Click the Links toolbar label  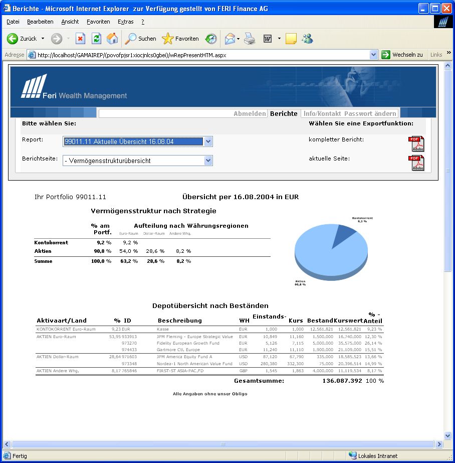[436, 55]
